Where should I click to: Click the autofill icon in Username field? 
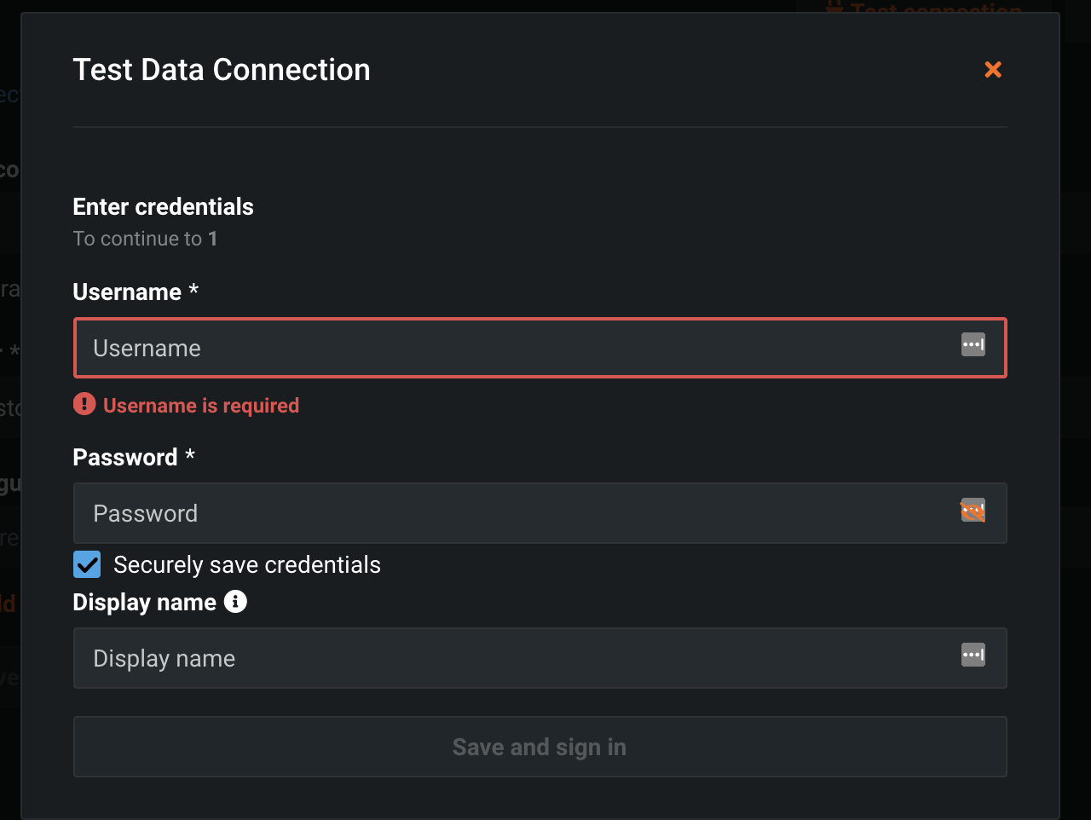click(973, 345)
